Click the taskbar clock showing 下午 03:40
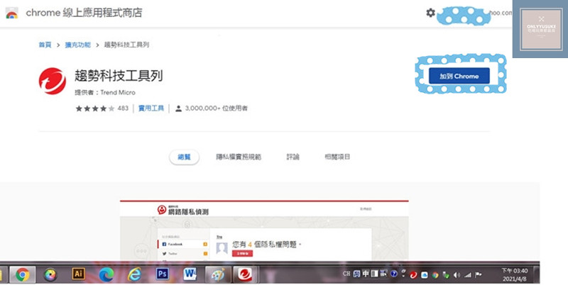The height and width of the screenshot is (285, 568). coord(515,275)
